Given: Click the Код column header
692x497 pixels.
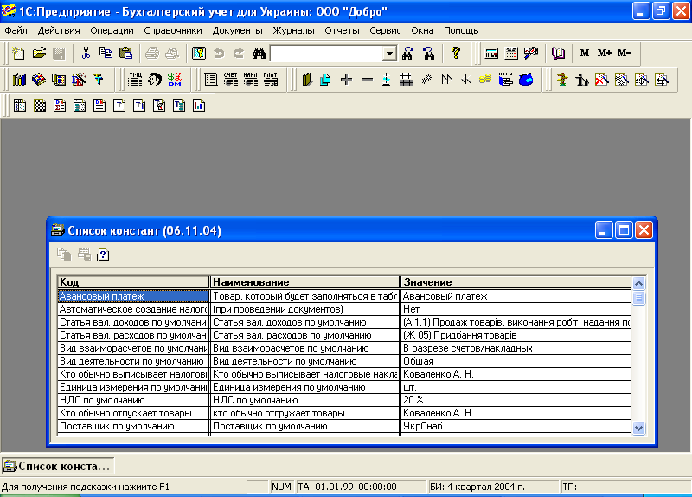Looking at the screenshot, I should 133,282.
